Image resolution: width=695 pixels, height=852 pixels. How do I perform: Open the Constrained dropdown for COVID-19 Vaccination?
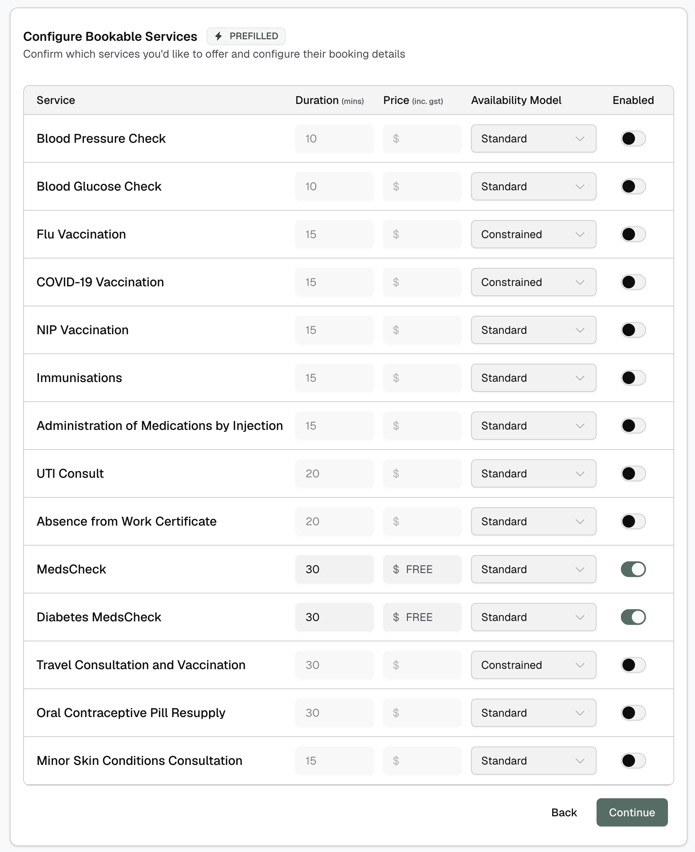[533, 282]
